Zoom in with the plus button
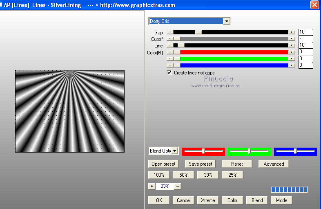The height and width of the screenshot is (209, 321). 152,186
